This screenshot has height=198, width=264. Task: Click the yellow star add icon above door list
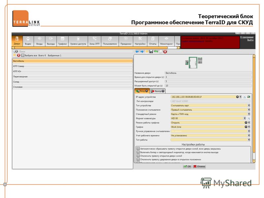coord(14,55)
